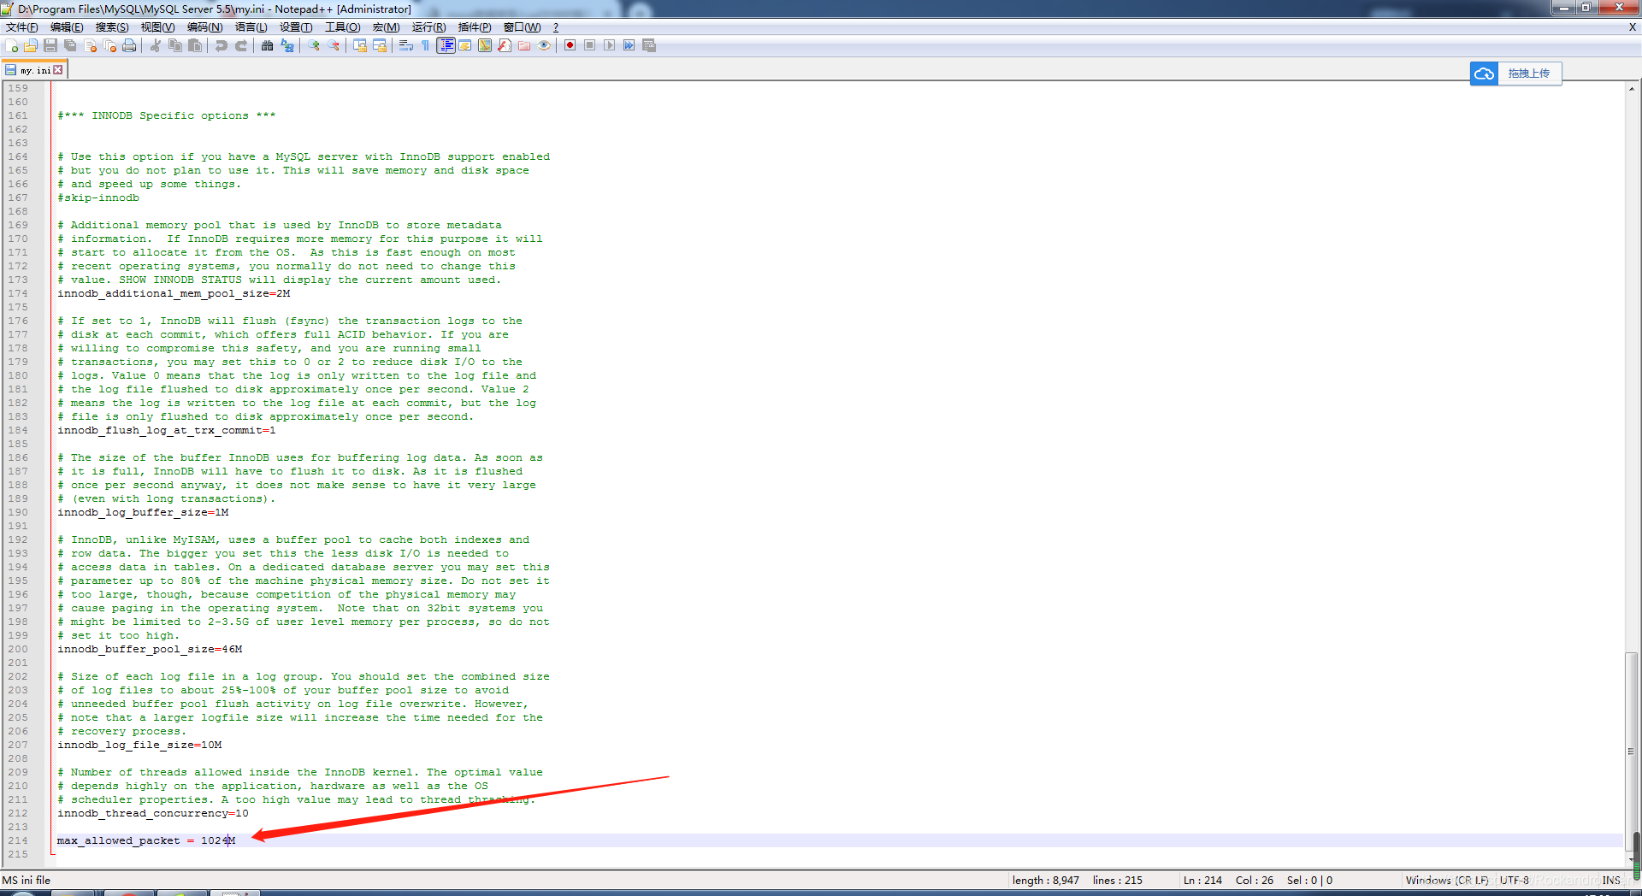Open the folder as workspace icon
This screenshot has height=896, width=1642.
click(x=524, y=45)
